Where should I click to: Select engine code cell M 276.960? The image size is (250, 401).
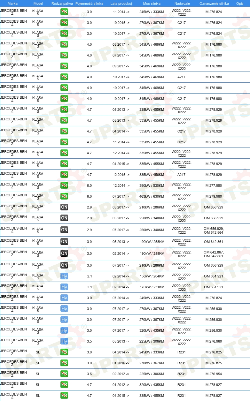(x=214, y=342)
